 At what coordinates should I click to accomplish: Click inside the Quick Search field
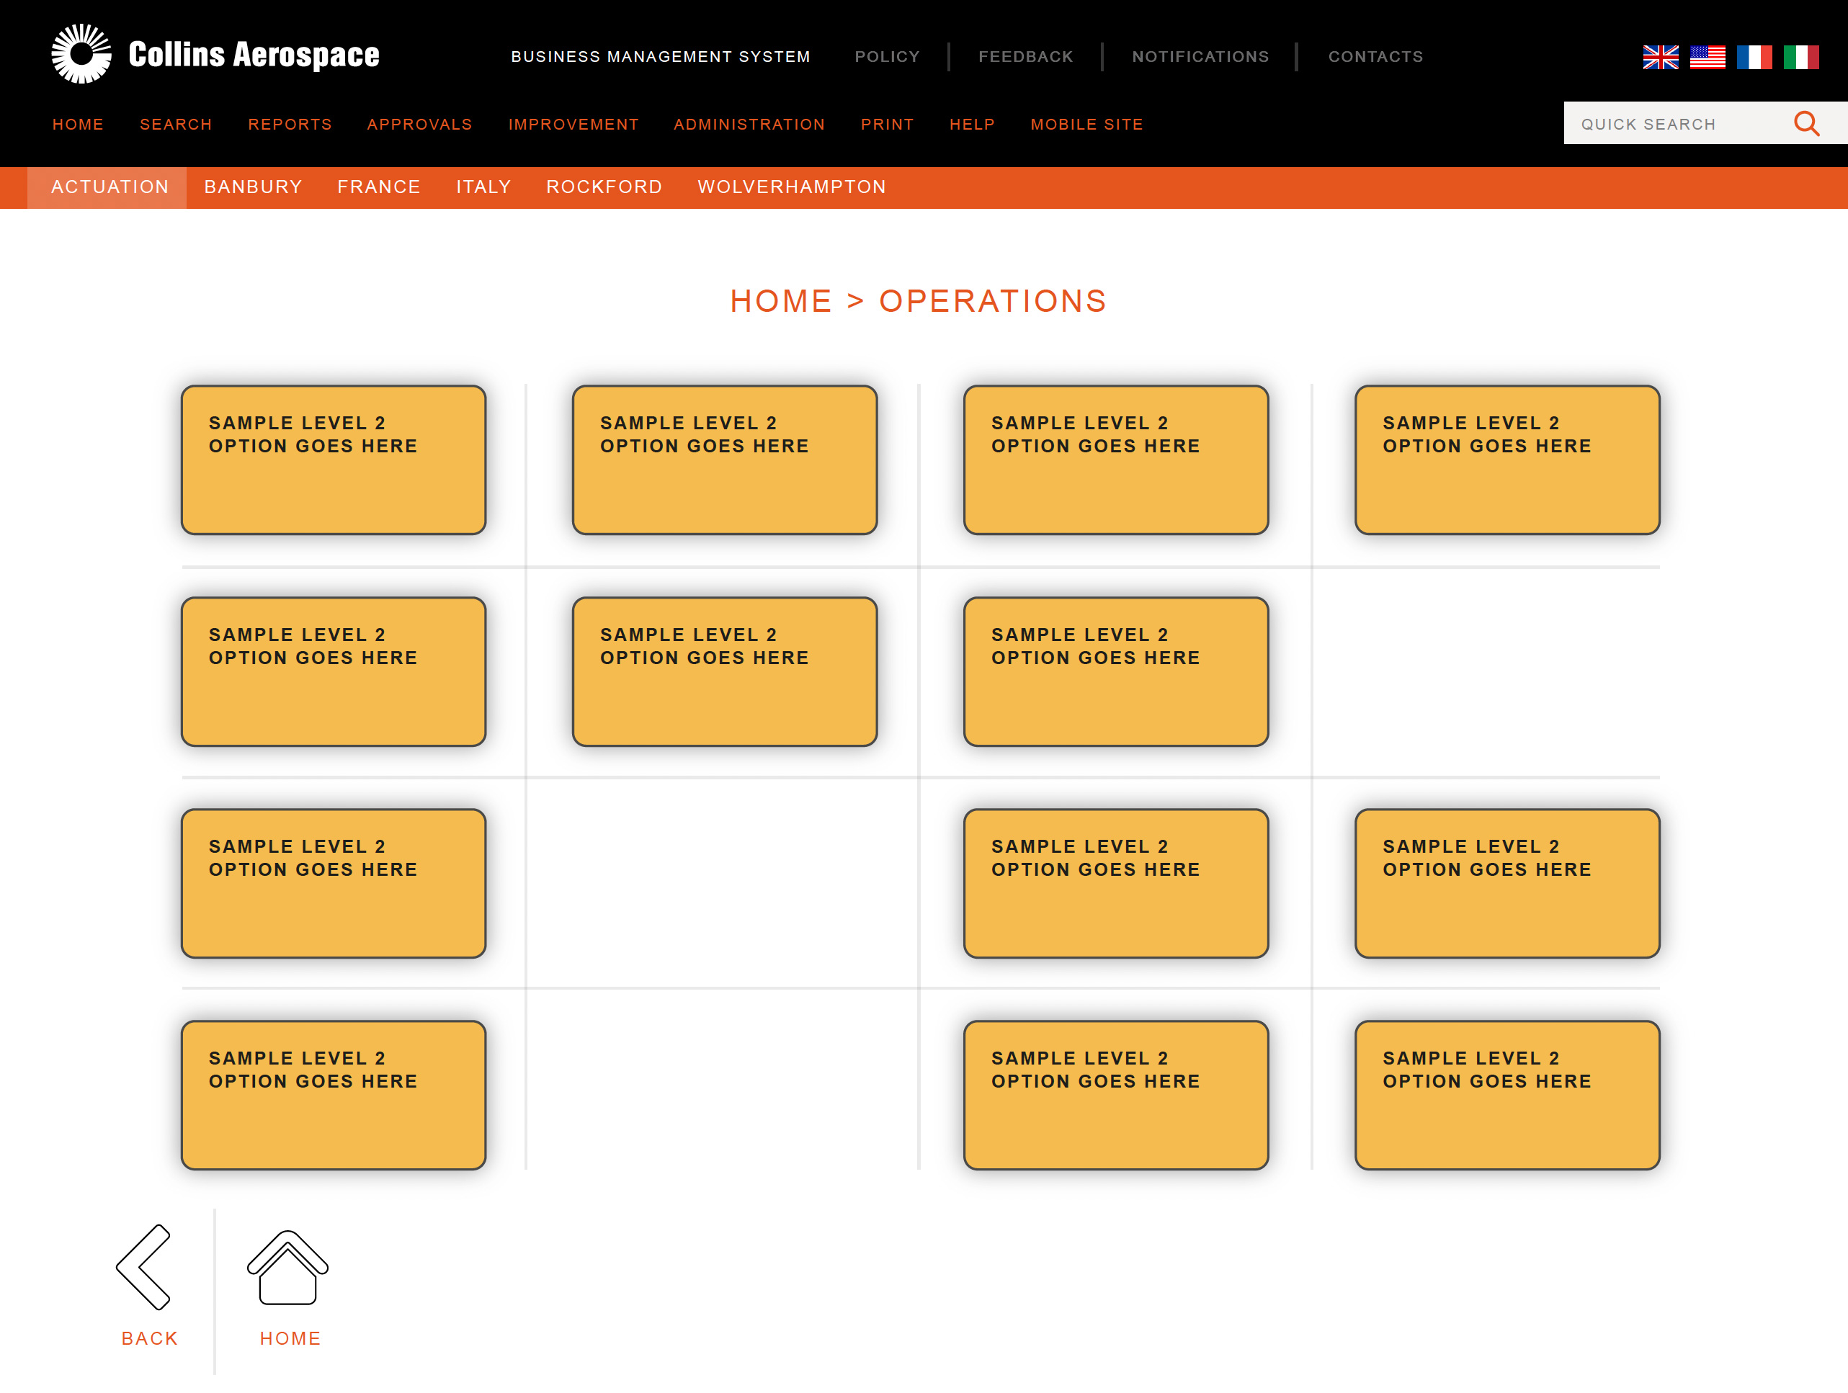click(1675, 124)
